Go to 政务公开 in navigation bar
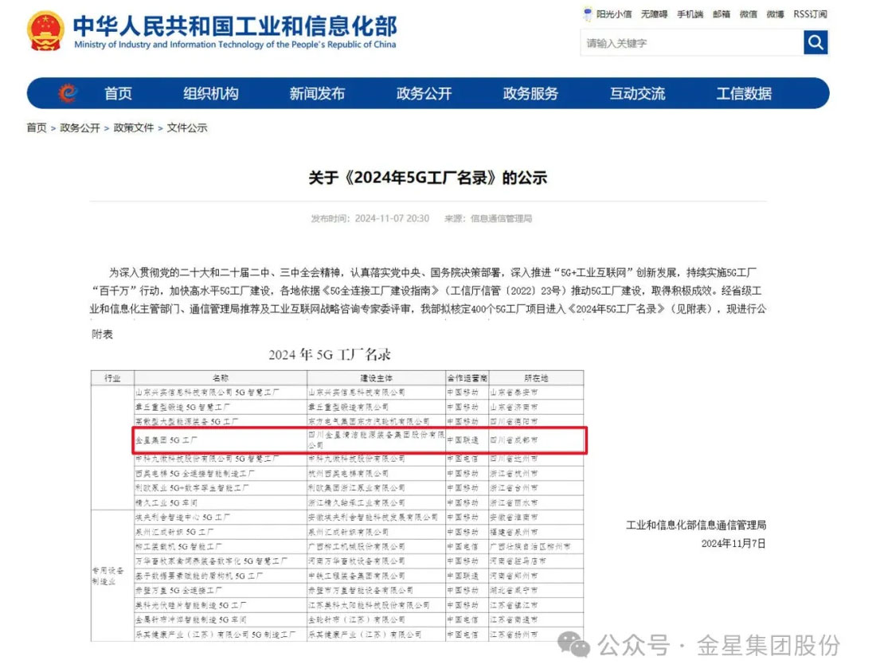 [x=424, y=93]
